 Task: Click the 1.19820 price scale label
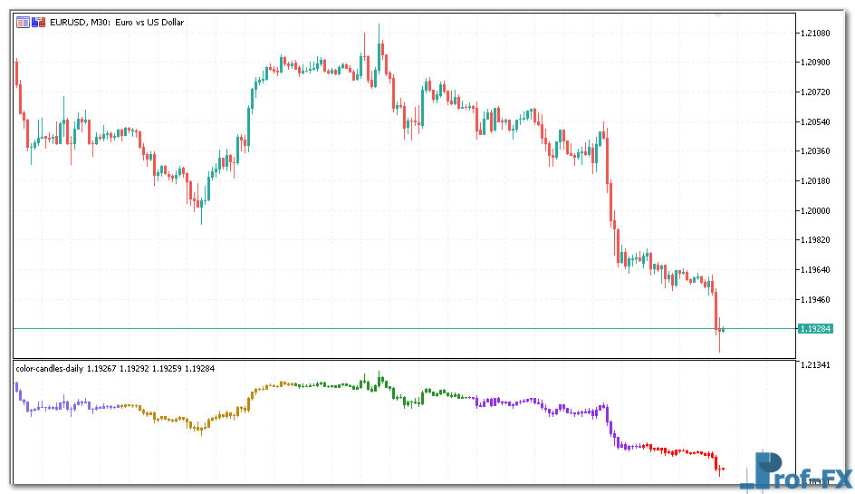[x=816, y=240]
